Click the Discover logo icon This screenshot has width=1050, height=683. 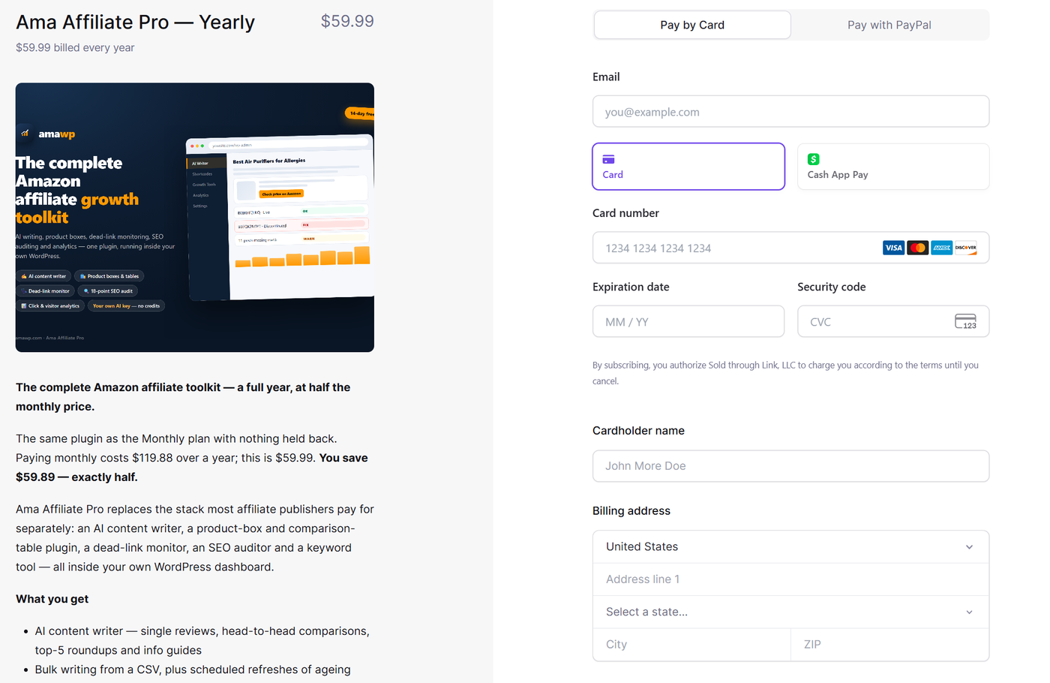point(965,248)
